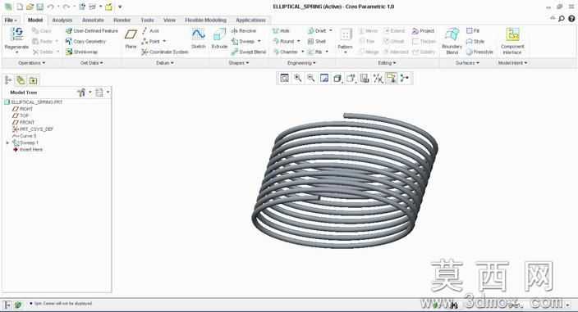Viewport: 578px width, 312px height.
Task: Select the Plane datum tool
Action: click(131, 38)
